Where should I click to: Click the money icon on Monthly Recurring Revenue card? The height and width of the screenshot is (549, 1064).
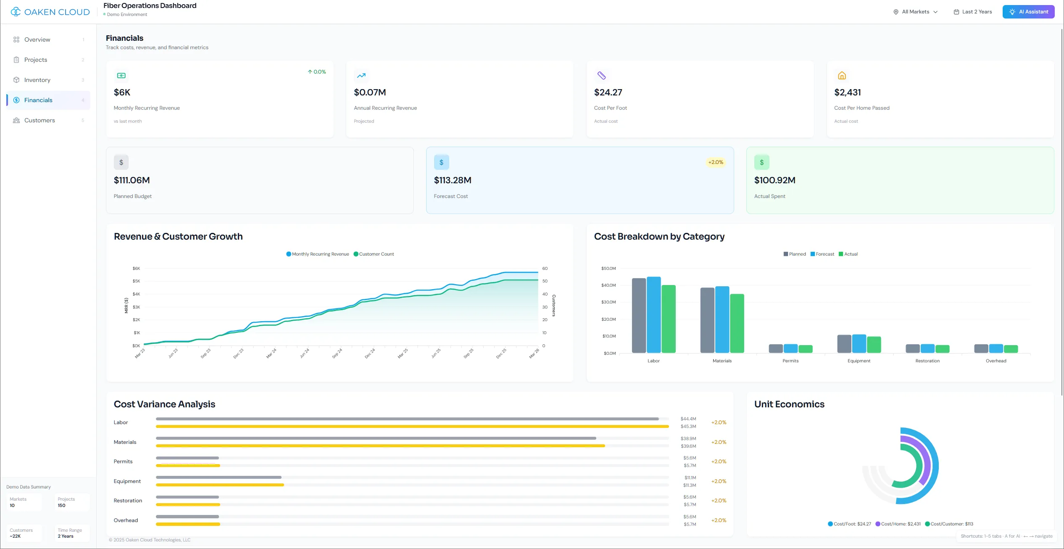coord(121,76)
